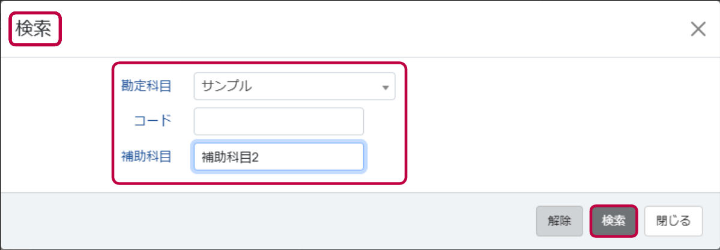The width and height of the screenshot is (720, 250).
Task: Click empty space right of the 補助科目 field
Action: click(x=385, y=157)
